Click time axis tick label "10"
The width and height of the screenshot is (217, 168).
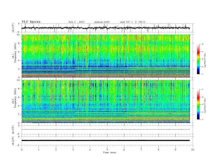193,150
